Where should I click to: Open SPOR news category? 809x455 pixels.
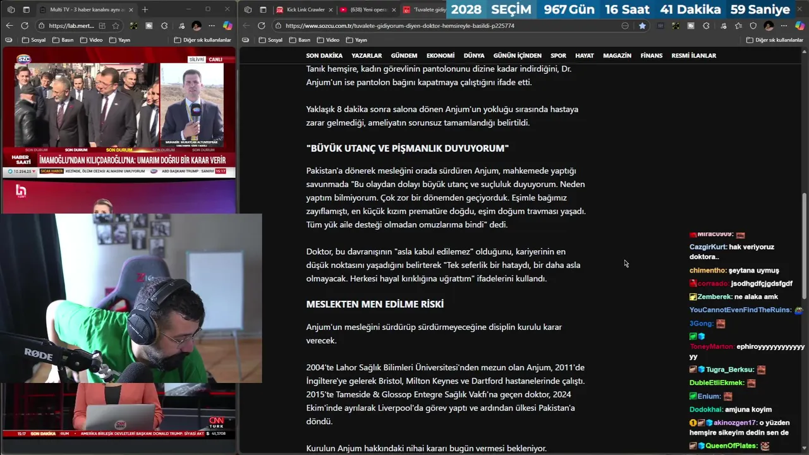[558, 56]
